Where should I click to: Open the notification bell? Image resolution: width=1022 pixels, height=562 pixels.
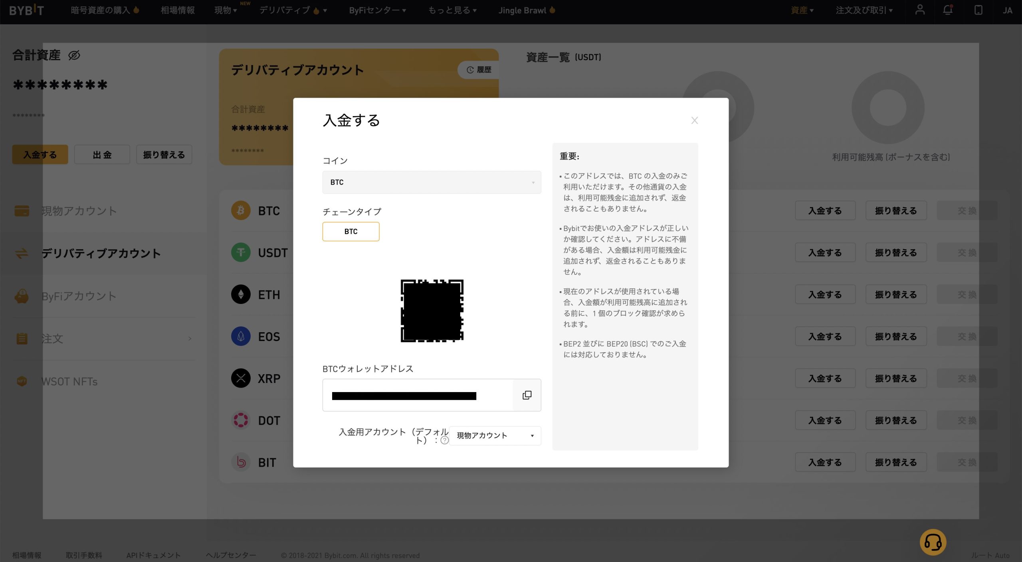click(x=948, y=10)
